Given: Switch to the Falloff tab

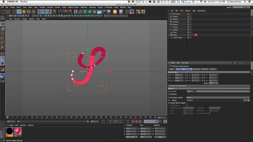Looking at the screenshot, I should click(213, 69).
